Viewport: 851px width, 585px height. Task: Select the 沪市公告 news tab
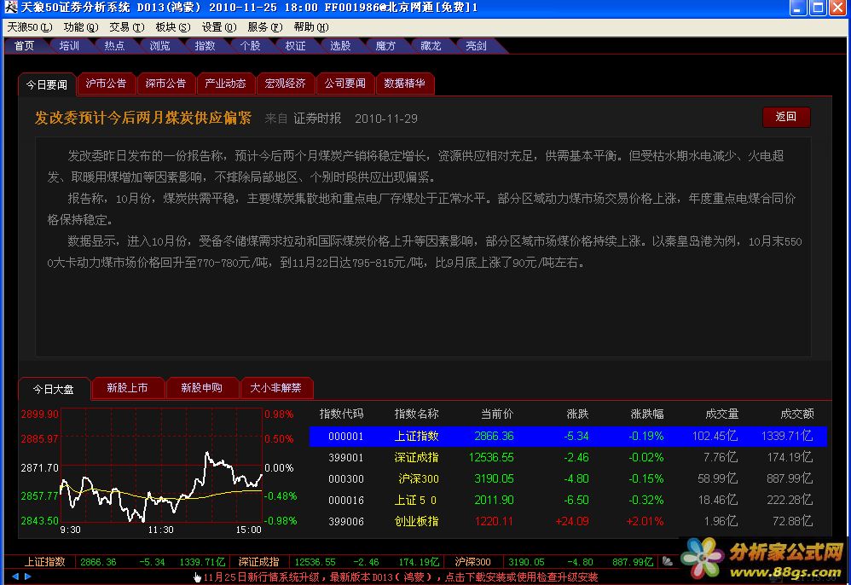[106, 84]
